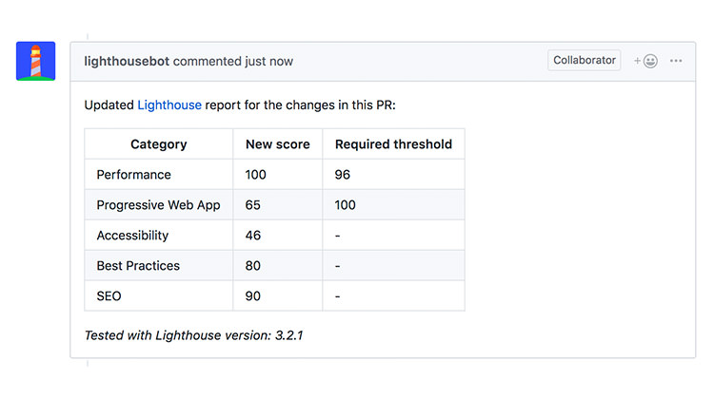Image resolution: width=714 pixels, height=399 pixels.
Task: Open the lighthousebot user profile link
Action: 127,61
